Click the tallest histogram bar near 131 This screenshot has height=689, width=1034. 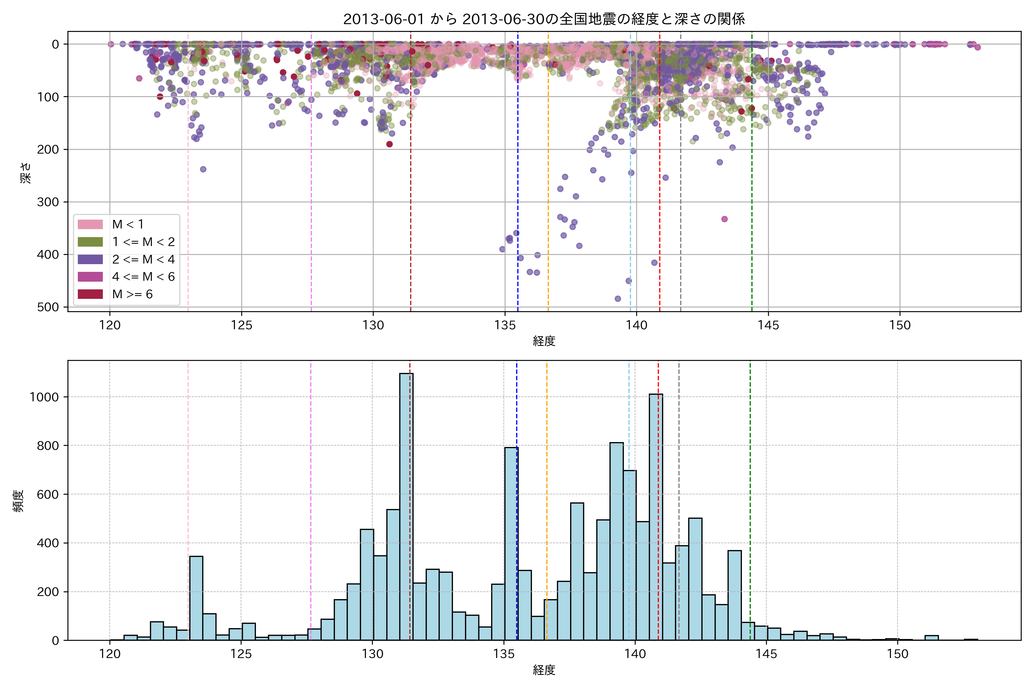pyautogui.click(x=406, y=505)
